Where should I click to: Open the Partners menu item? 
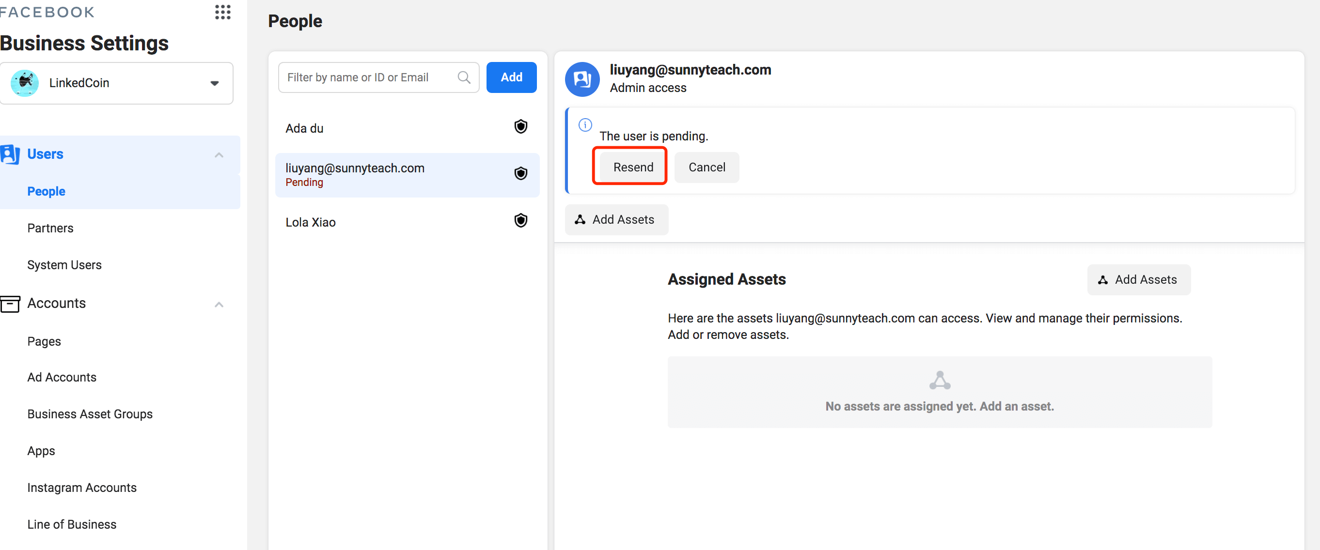[x=50, y=228]
